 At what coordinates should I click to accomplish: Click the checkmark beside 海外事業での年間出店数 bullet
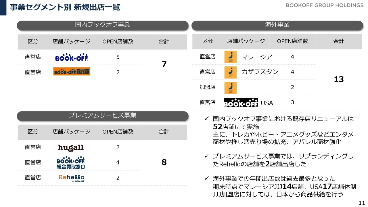tap(206, 179)
